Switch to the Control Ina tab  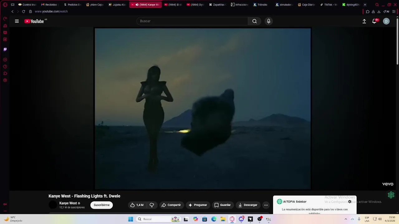[x=27, y=5]
